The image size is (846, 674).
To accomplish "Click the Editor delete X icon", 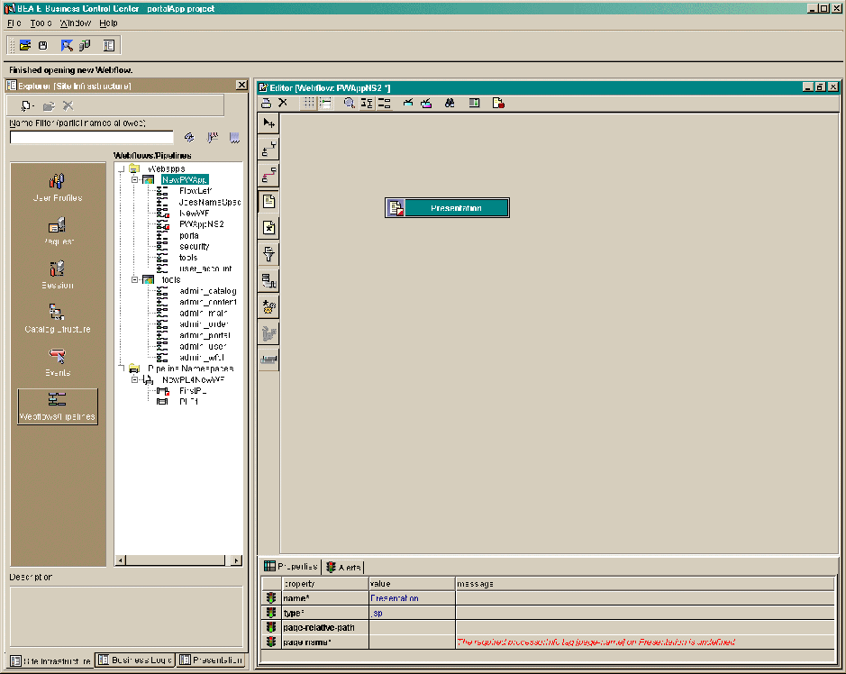I will 283,103.
